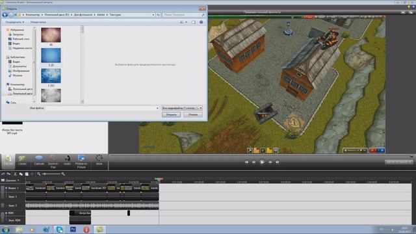Click the timeline Undo icon
Viewport: 416px width, 234px height.
click(3, 174)
